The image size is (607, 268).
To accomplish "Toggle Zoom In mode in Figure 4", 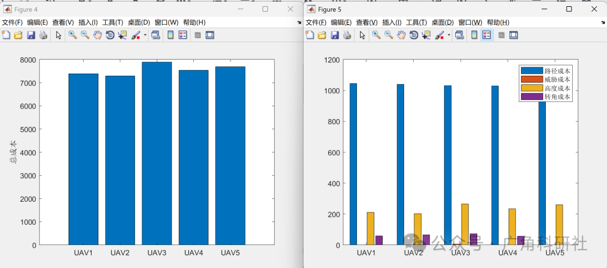I will [73, 35].
